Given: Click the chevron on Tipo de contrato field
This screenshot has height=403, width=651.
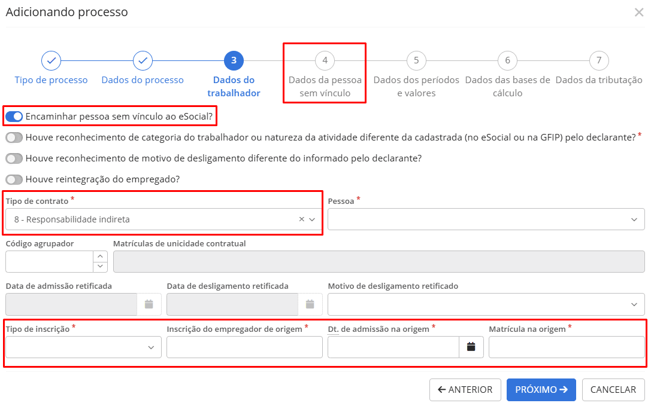Looking at the screenshot, I should tap(313, 219).
